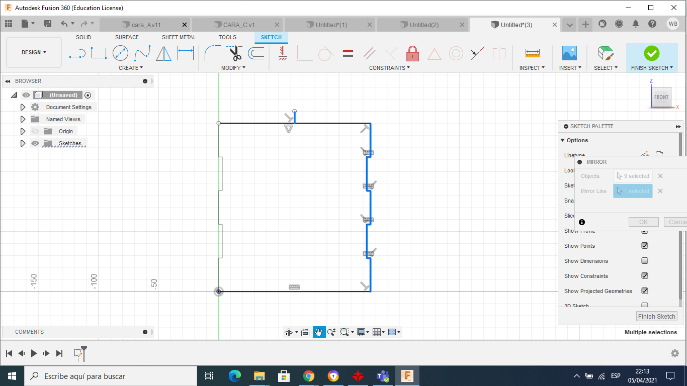Viewport: 687px width, 386px height.
Task: Toggle Show Constraints checkbox
Action: pyautogui.click(x=645, y=276)
